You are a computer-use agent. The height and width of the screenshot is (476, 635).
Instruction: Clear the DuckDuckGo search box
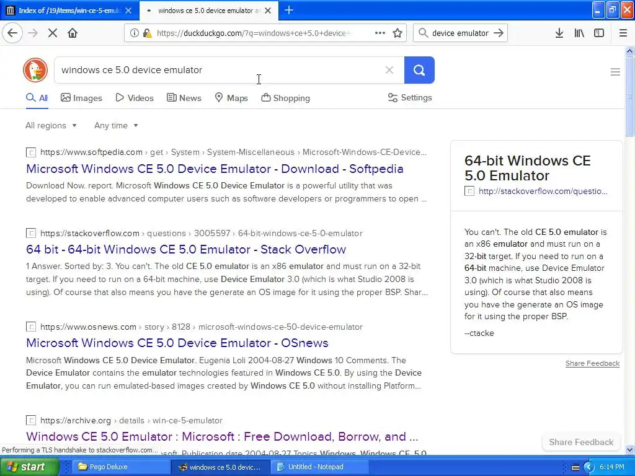tap(389, 70)
